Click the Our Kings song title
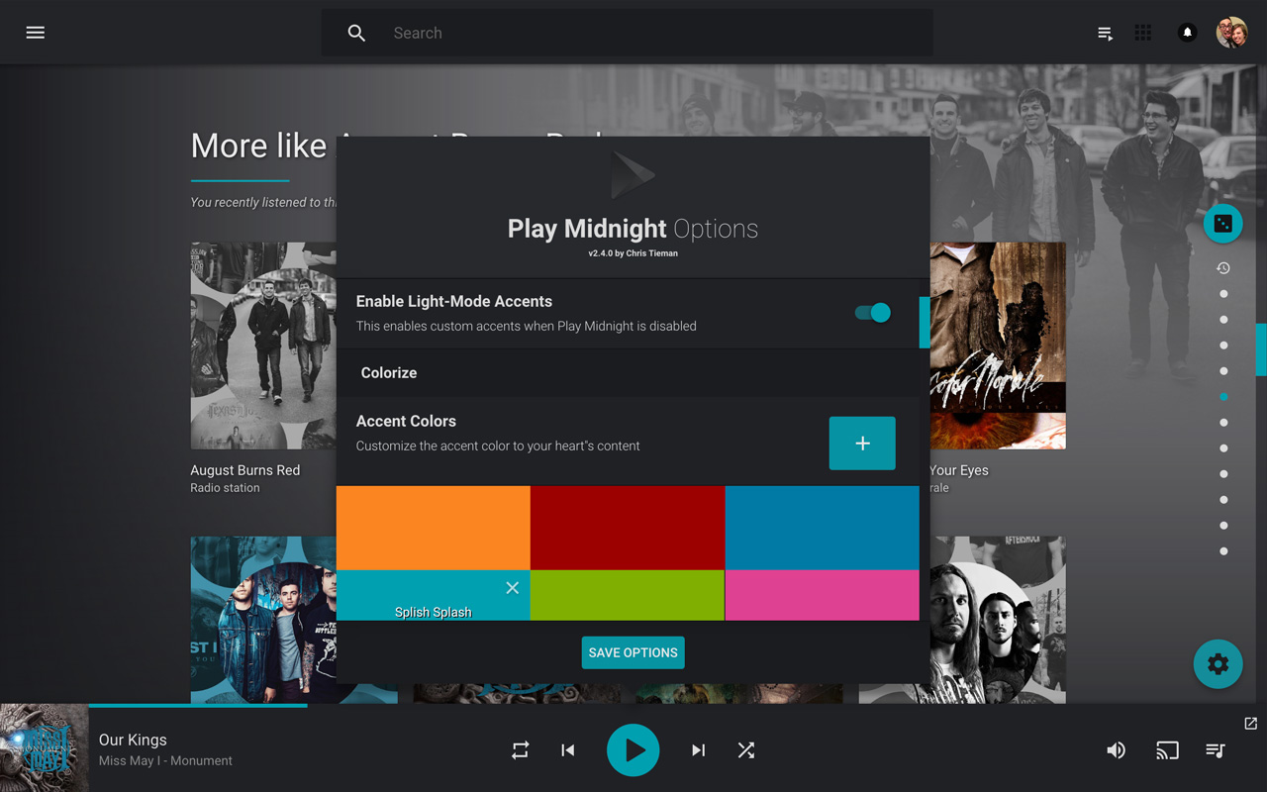This screenshot has height=792, width=1267. (133, 740)
